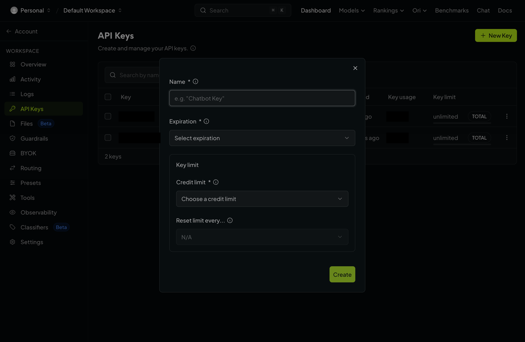Viewport: 525px width, 342px height.
Task: Click info icon beside 'Create and manage your API keys'
Action: [x=193, y=48]
